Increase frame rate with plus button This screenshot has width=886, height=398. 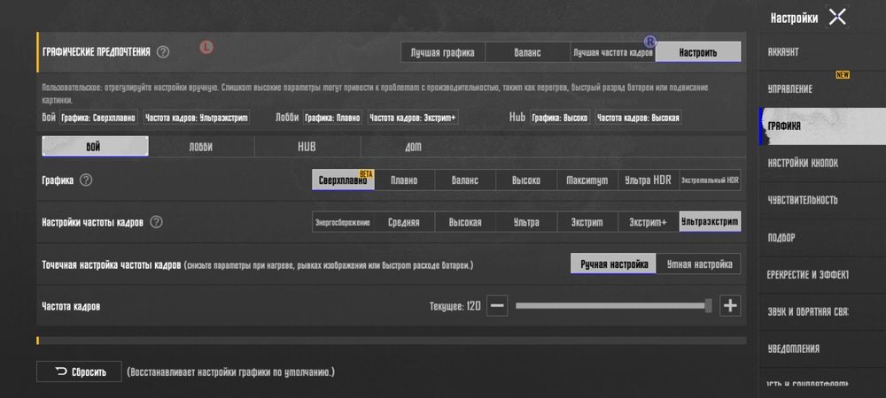[730, 305]
